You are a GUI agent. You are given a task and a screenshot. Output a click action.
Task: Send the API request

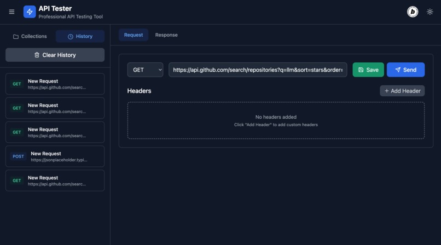click(x=405, y=69)
